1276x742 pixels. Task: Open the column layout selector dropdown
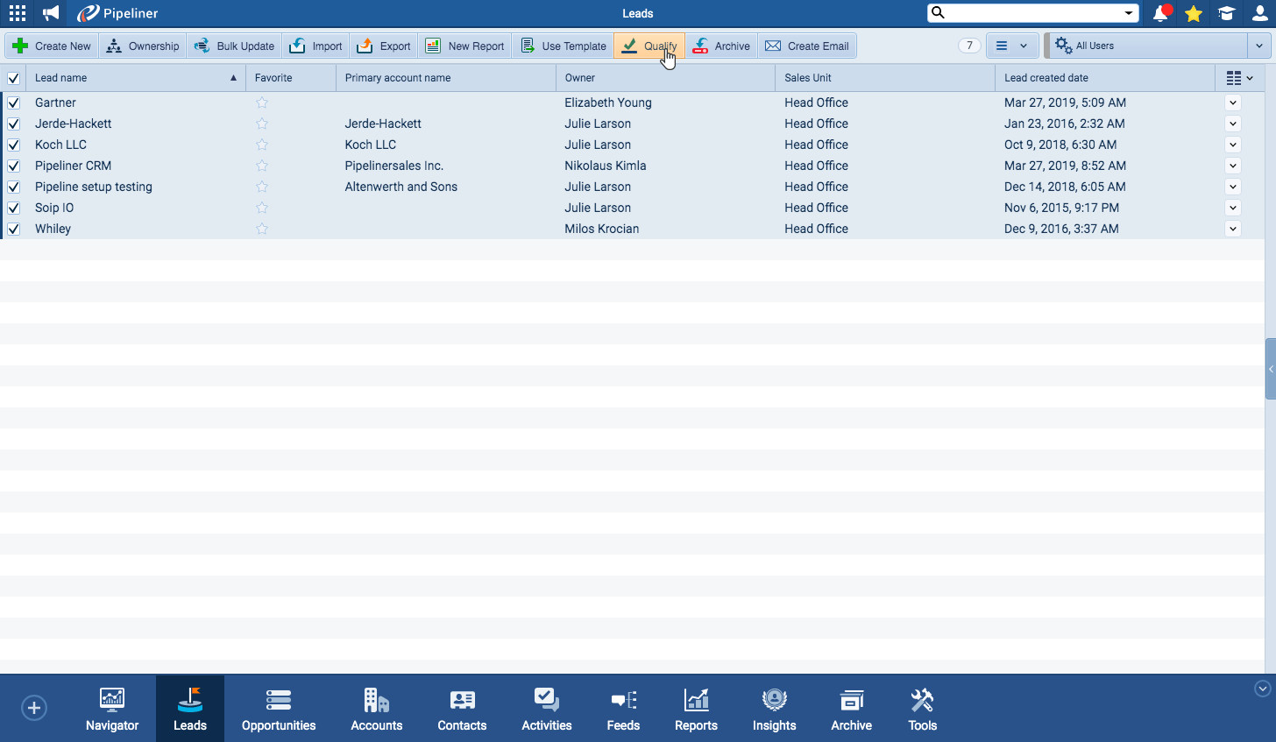click(x=1239, y=78)
